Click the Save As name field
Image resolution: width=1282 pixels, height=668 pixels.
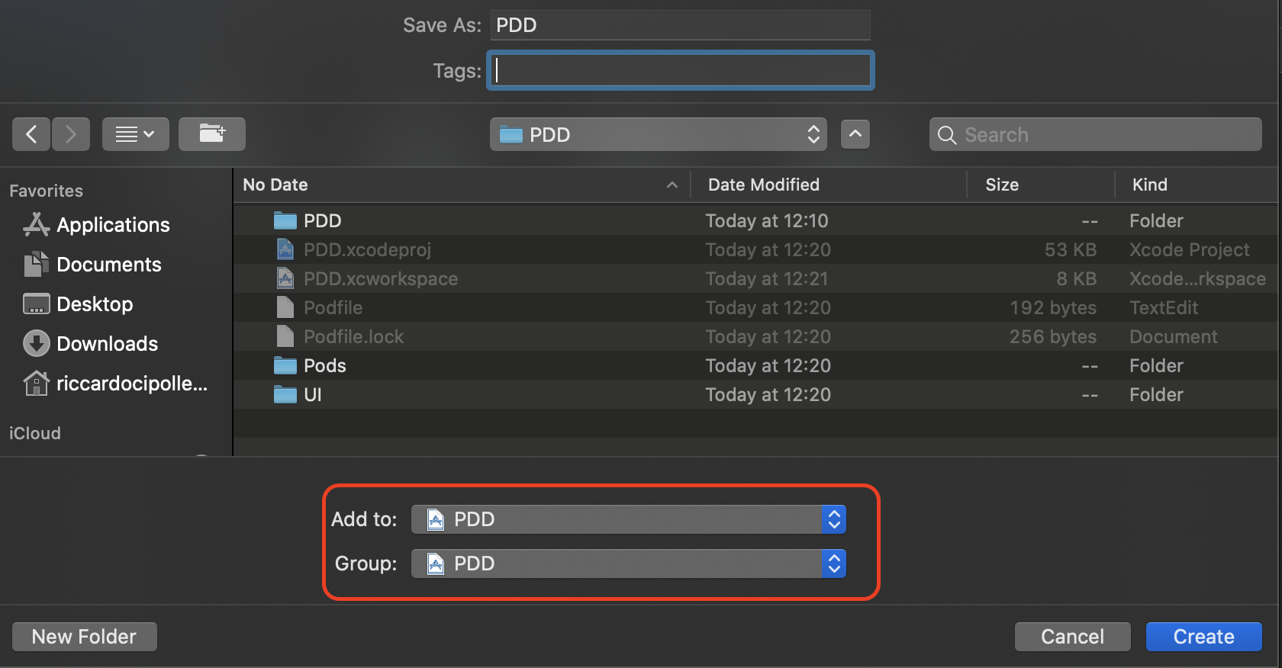pyautogui.click(x=681, y=25)
